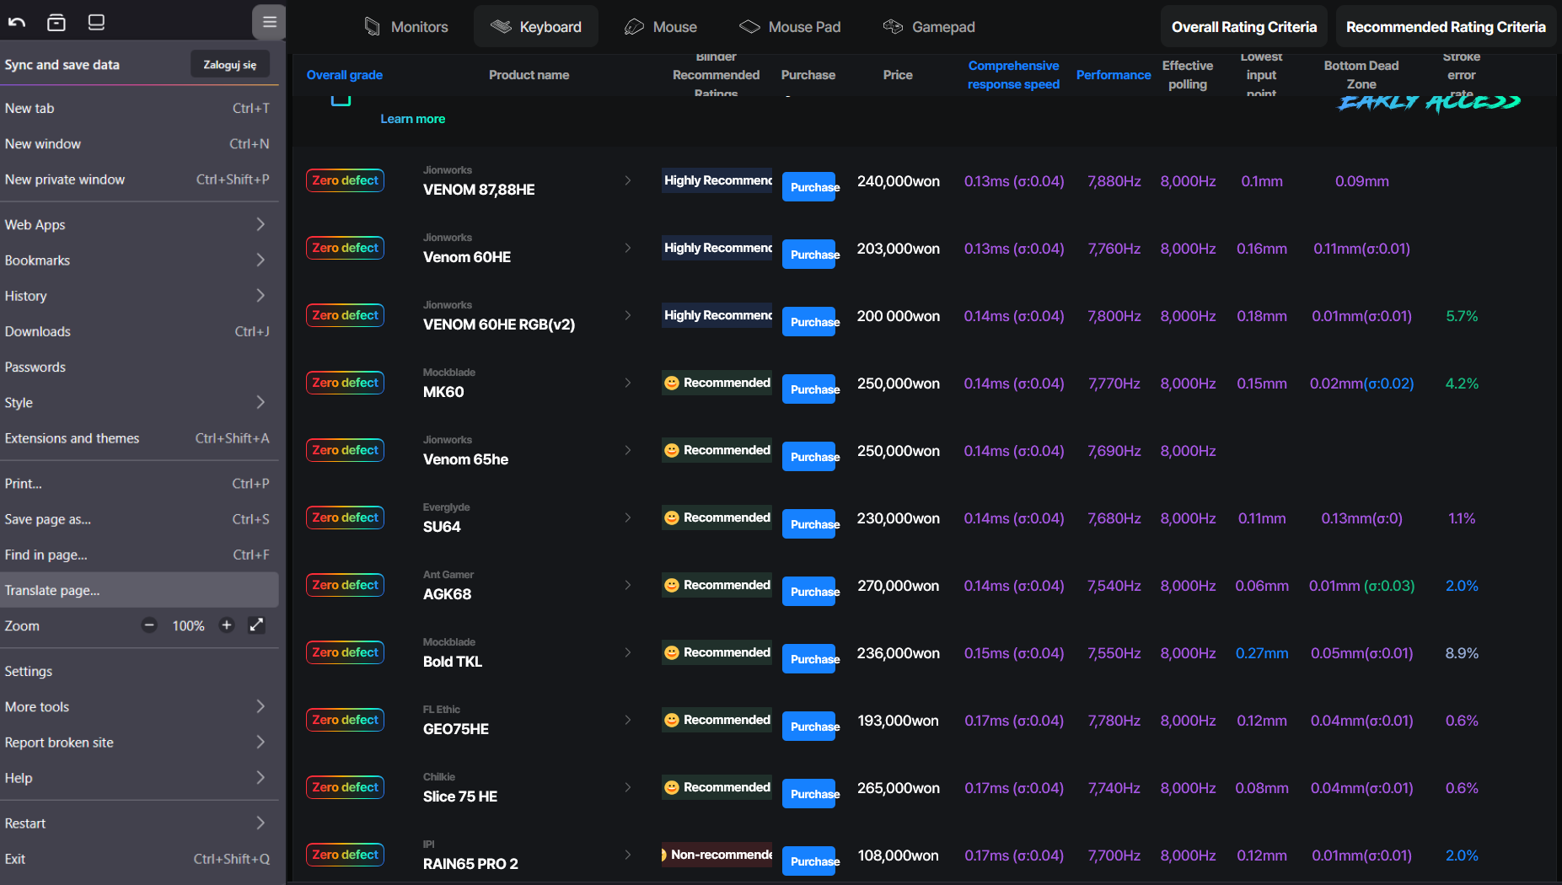
Task: Select New tab from the menu
Action: click(139, 108)
